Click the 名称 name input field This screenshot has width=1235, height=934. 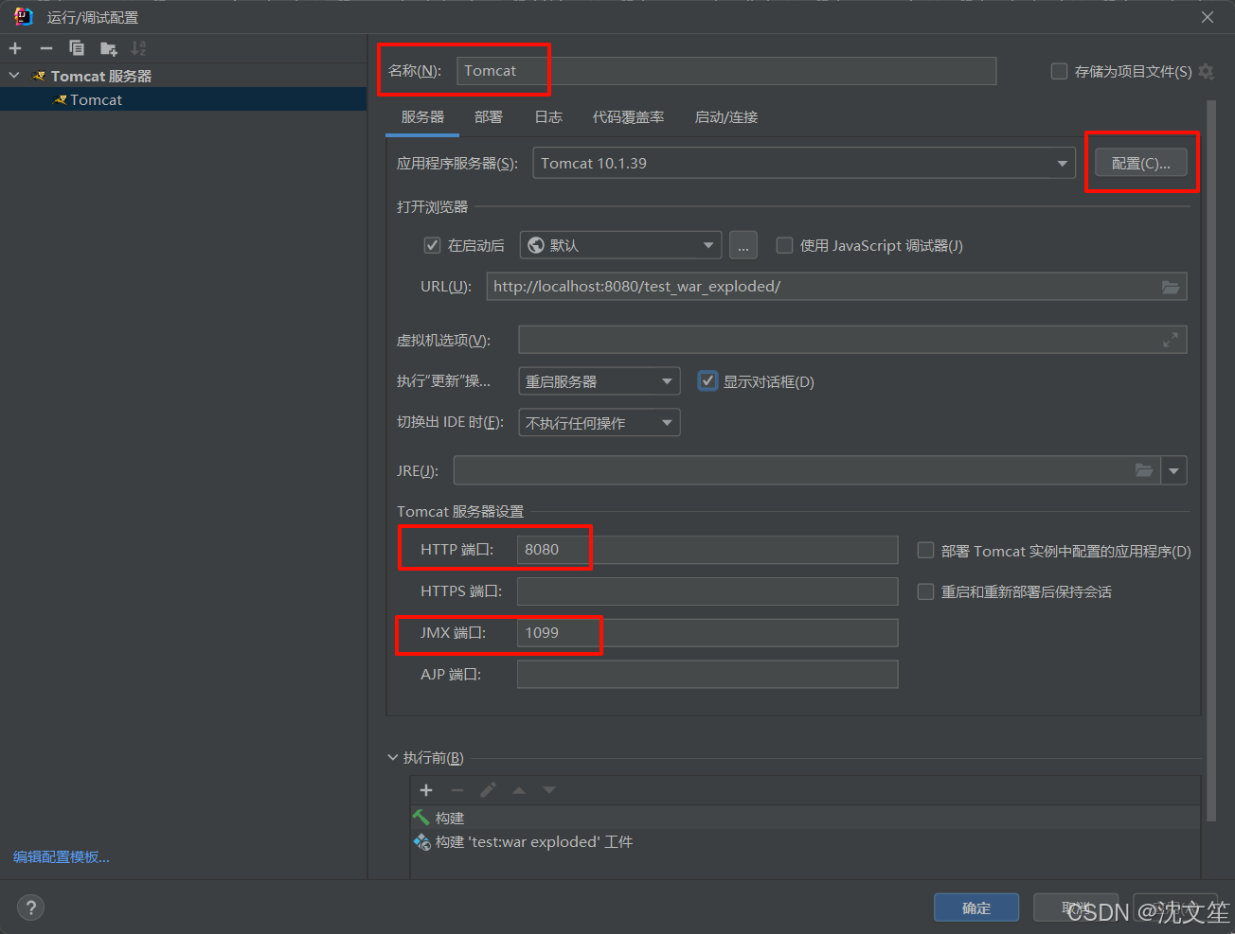pos(726,71)
